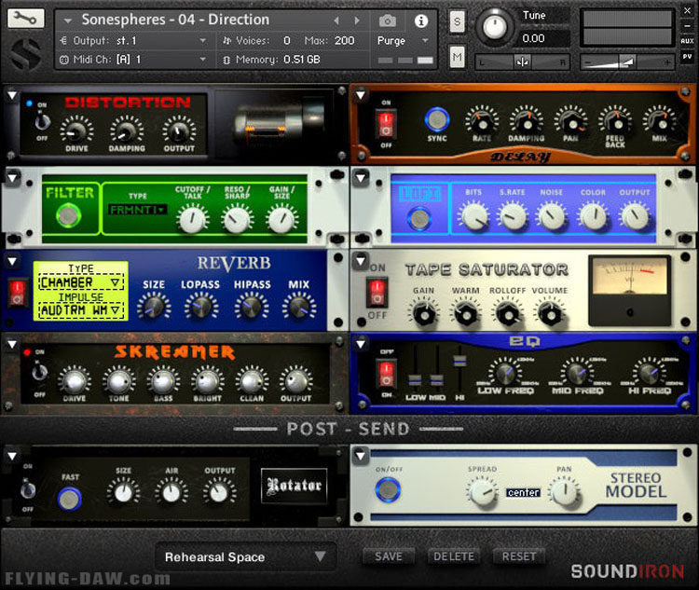699x590 pixels.
Task: Toggle the Tape Saturator power switch
Action: point(377,292)
